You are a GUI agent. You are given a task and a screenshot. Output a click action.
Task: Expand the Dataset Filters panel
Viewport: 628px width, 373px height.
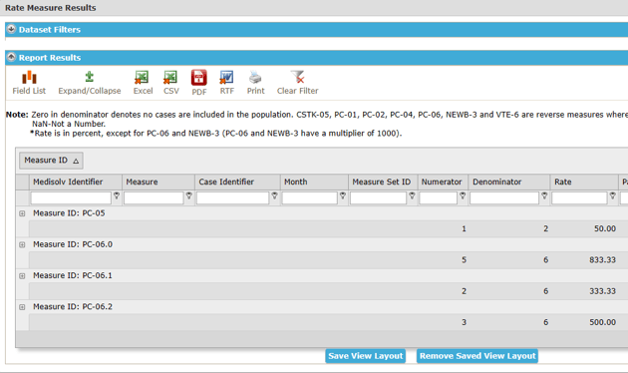11,29
